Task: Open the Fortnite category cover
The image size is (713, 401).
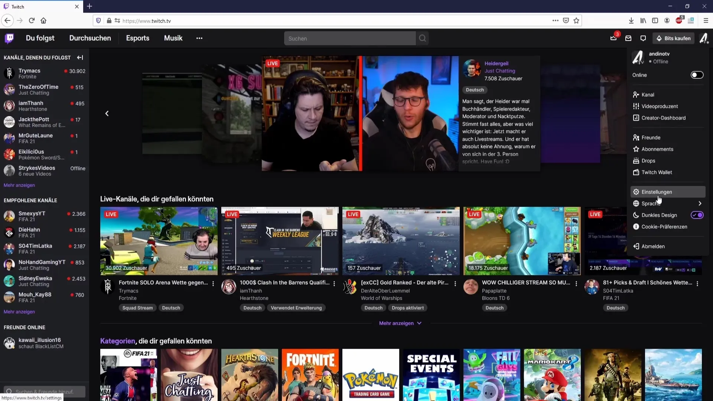Action: pyautogui.click(x=310, y=375)
